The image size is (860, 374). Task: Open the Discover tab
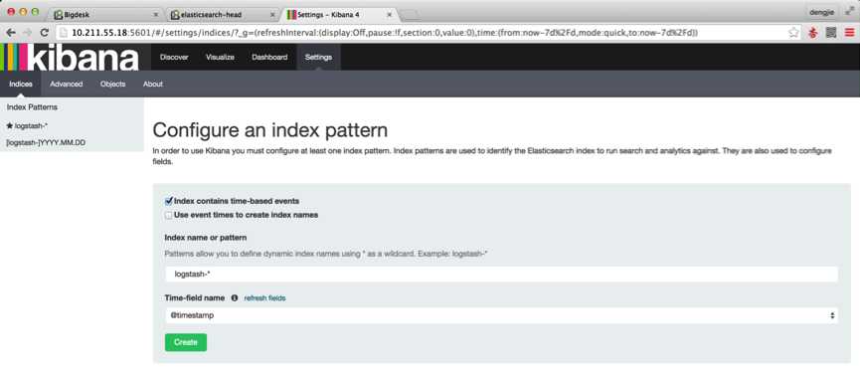pyautogui.click(x=174, y=57)
